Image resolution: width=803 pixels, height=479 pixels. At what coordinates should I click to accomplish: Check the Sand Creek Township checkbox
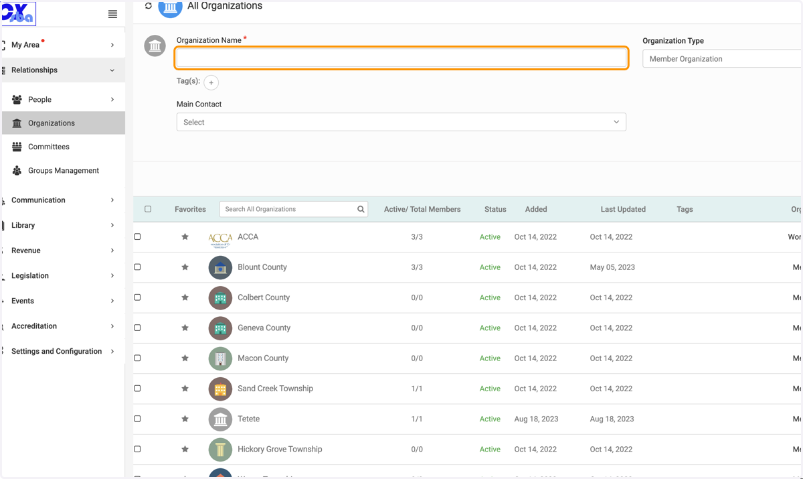pos(137,388)
